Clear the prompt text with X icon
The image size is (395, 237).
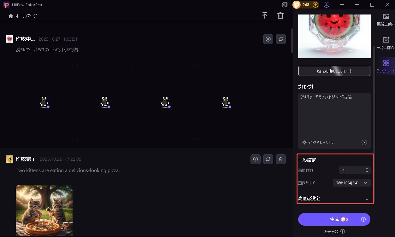tap(364, 142)
